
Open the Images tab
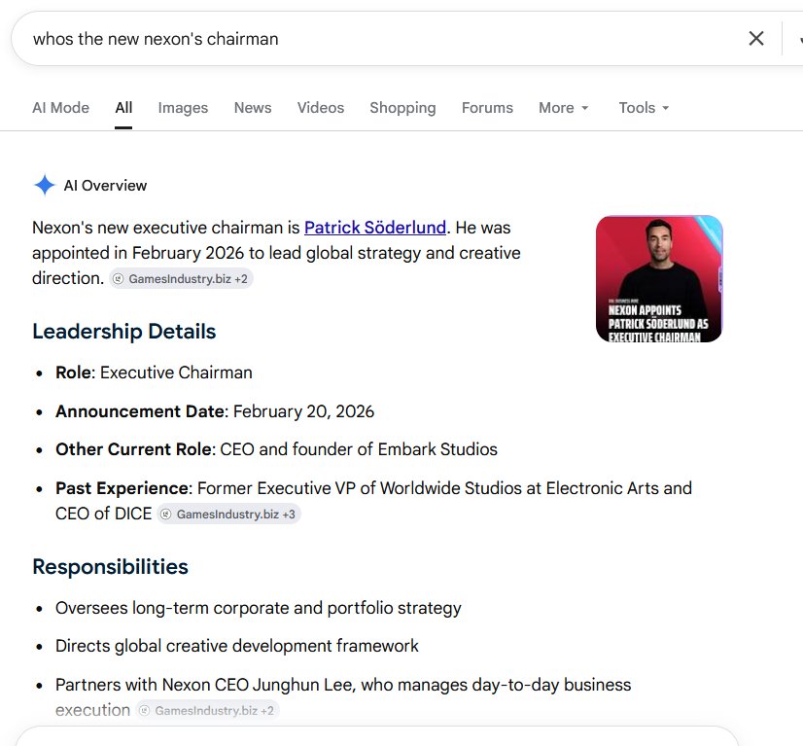[183, 108]
